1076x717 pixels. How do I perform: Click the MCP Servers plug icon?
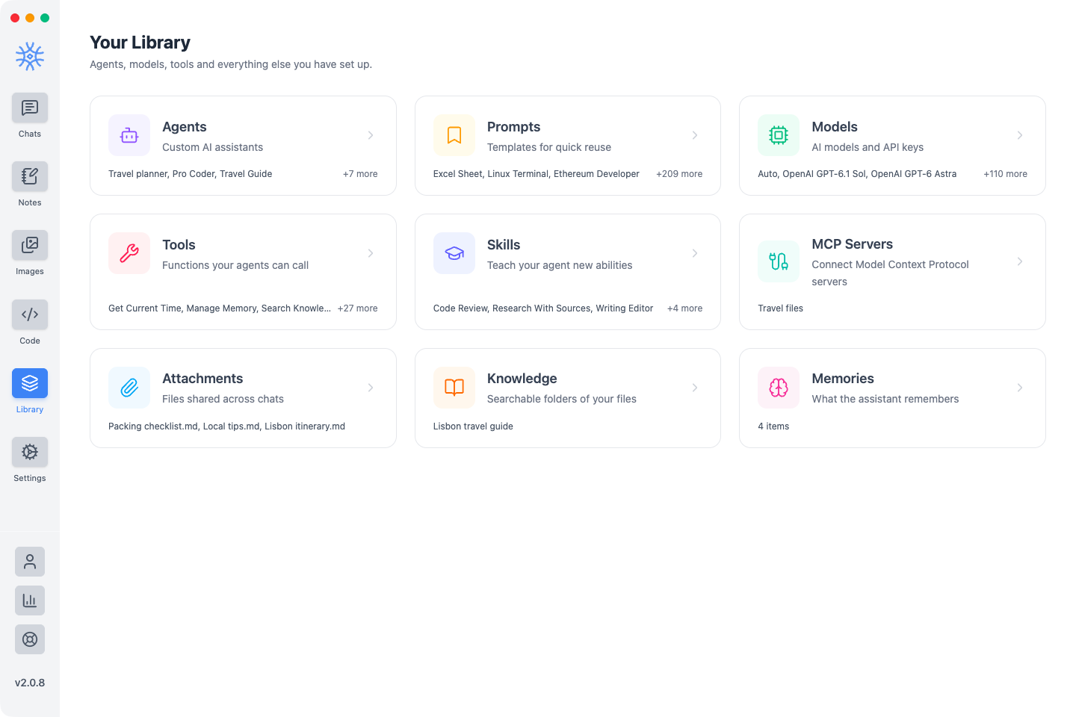pos(779,261)
